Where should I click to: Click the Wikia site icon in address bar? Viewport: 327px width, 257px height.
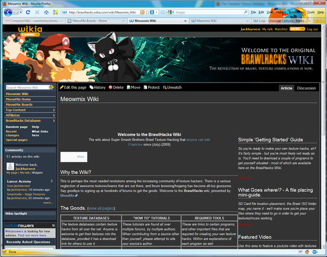tap(64, 12)
